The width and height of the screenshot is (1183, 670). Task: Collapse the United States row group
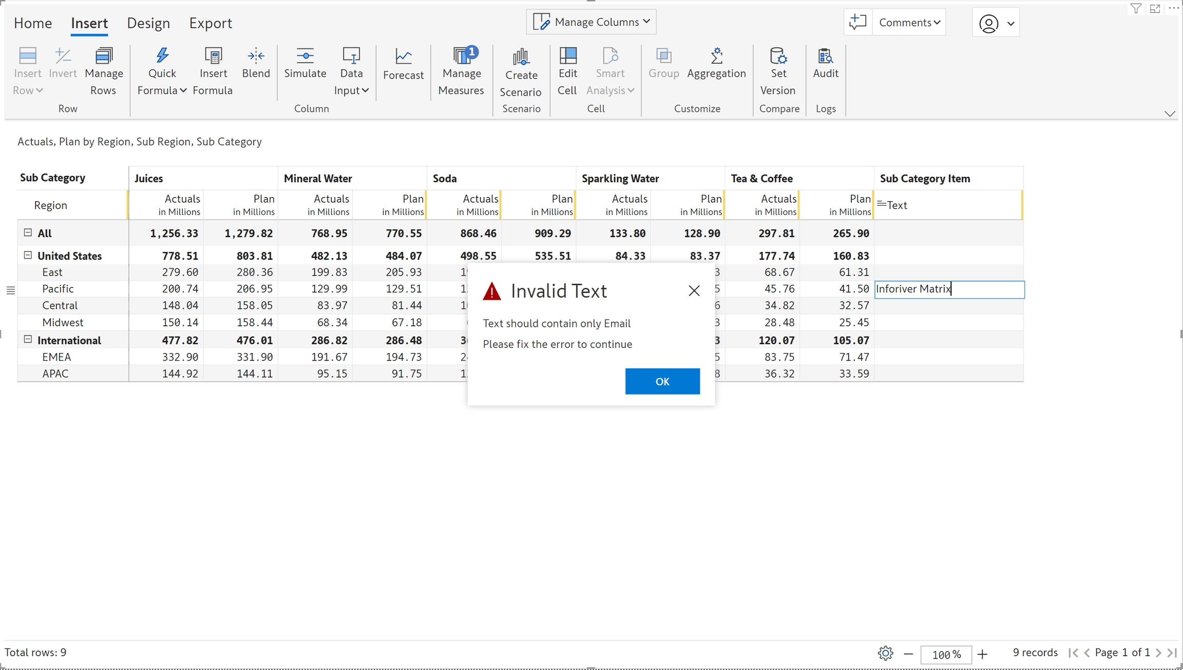click(28, 255)
